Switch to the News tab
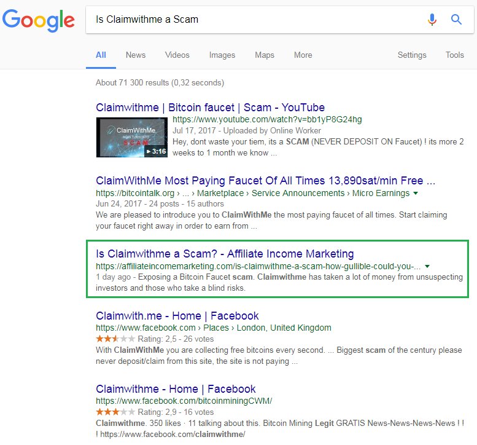The width and height of the screenshot is (477, 445). click(136, 55)
